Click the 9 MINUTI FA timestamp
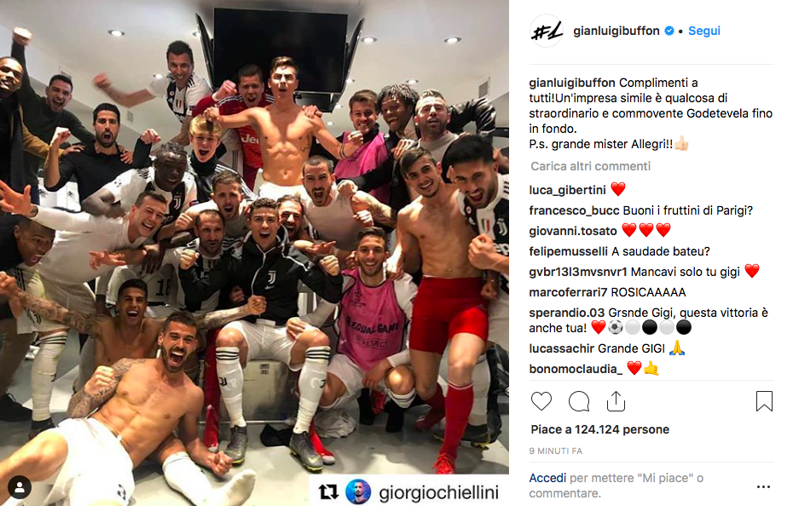Image resolution: width=793 pixels, height=506 pixels. point(556,451)
